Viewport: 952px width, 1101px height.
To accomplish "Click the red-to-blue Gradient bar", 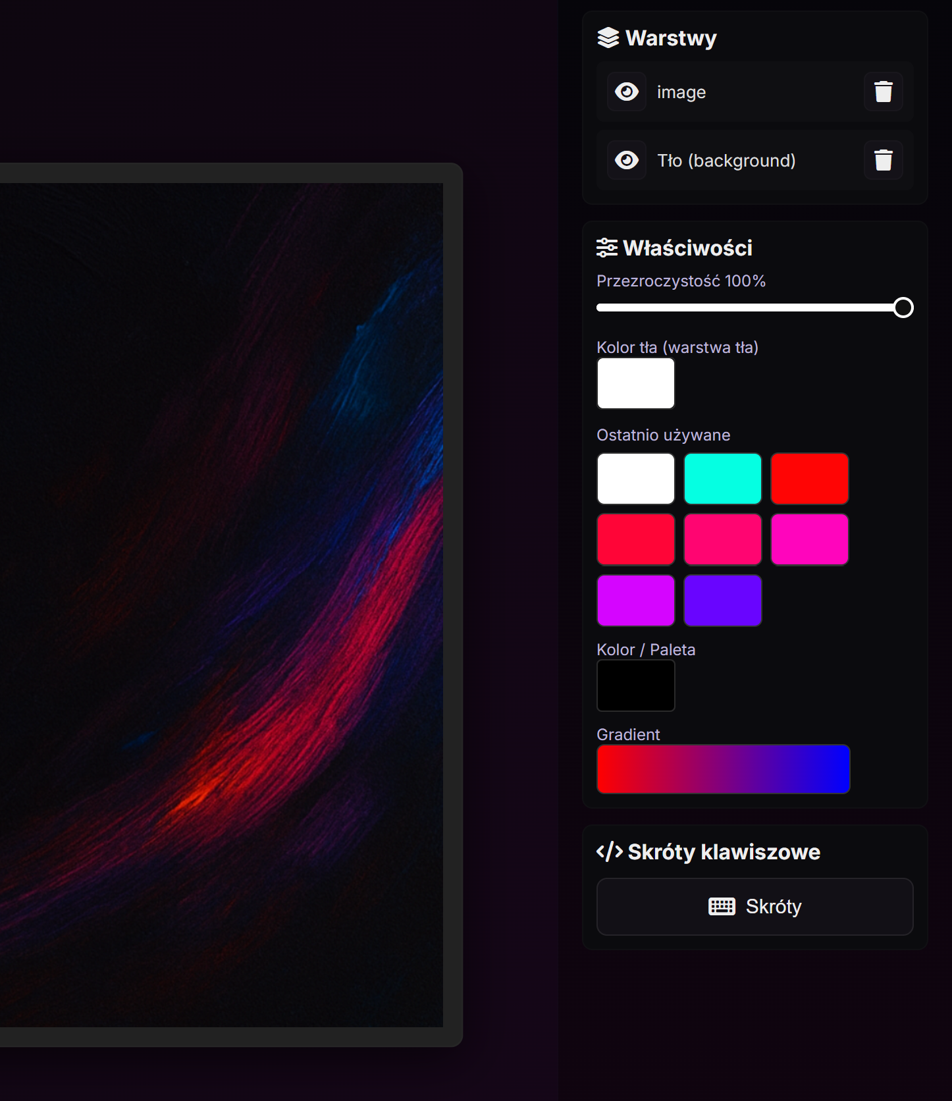I will pyautogui.click(x=723, y=769).
